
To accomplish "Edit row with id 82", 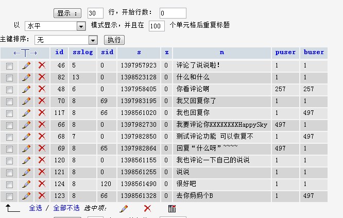I will tap(26, 77).
